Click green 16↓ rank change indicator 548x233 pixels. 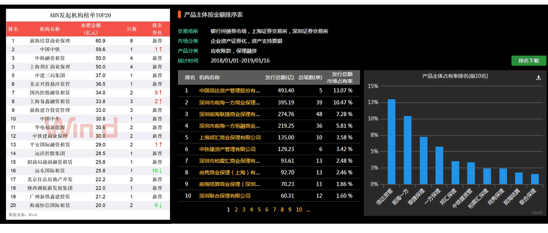pyautogui.click(x=157, y=171)
